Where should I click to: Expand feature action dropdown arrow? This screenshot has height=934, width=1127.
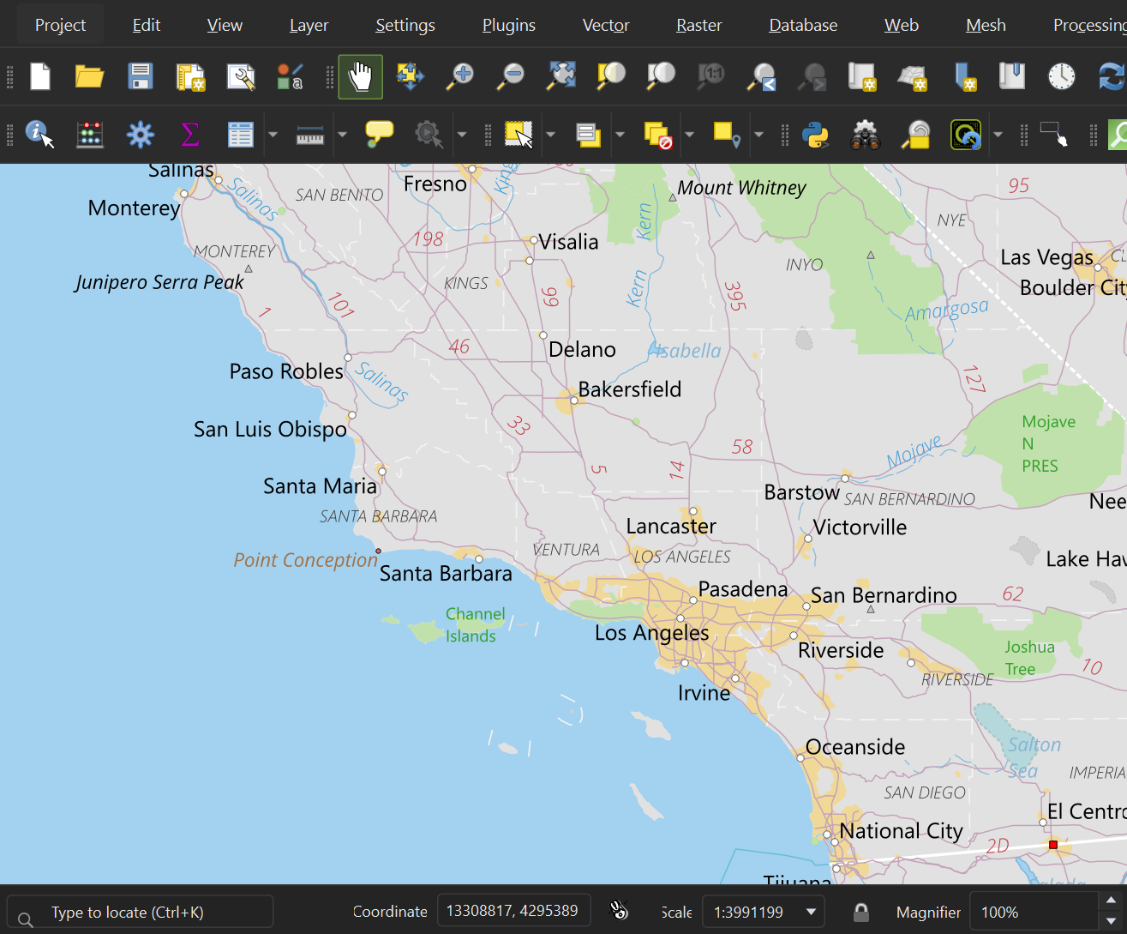coord(461,135)
